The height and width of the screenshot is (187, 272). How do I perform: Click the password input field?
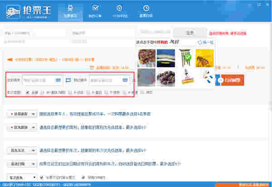click(103, 33)
